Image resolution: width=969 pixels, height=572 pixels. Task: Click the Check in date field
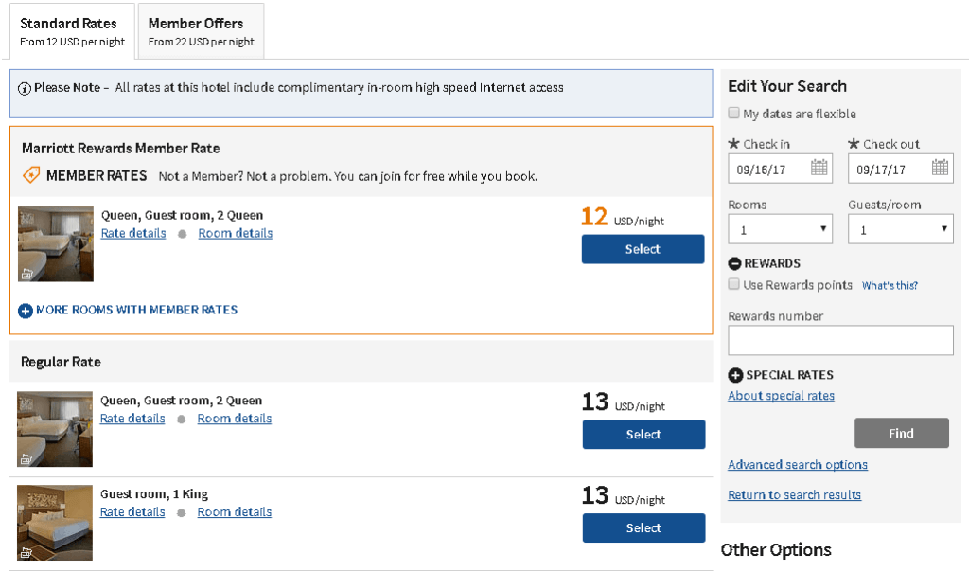point(780,169)
